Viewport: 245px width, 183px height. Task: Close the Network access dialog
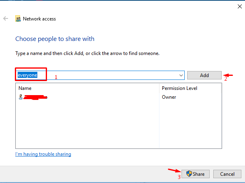click(x=240, y=6)
